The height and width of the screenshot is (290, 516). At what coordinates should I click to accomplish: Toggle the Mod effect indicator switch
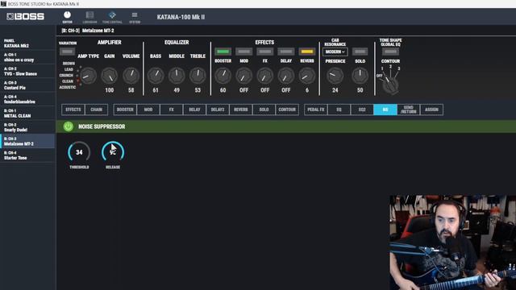pos(243,52)
